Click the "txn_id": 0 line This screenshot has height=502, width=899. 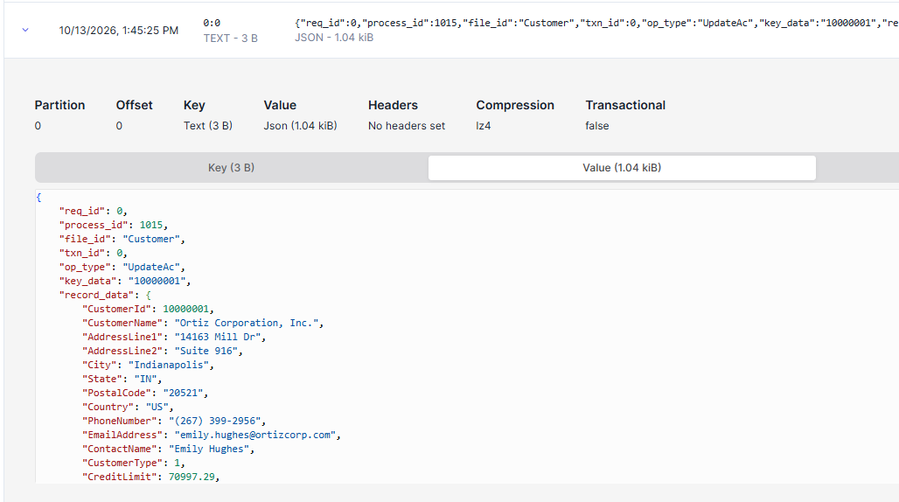tap(93, 253)
